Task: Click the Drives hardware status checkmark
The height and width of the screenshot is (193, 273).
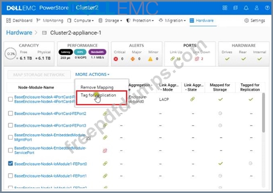Action: tap(227, 59)
